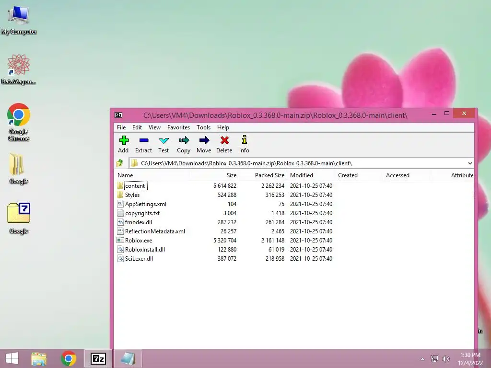Sort by the Created column header
The height and width of the screenshot is (368, 491).
click(x=359, y=175)
